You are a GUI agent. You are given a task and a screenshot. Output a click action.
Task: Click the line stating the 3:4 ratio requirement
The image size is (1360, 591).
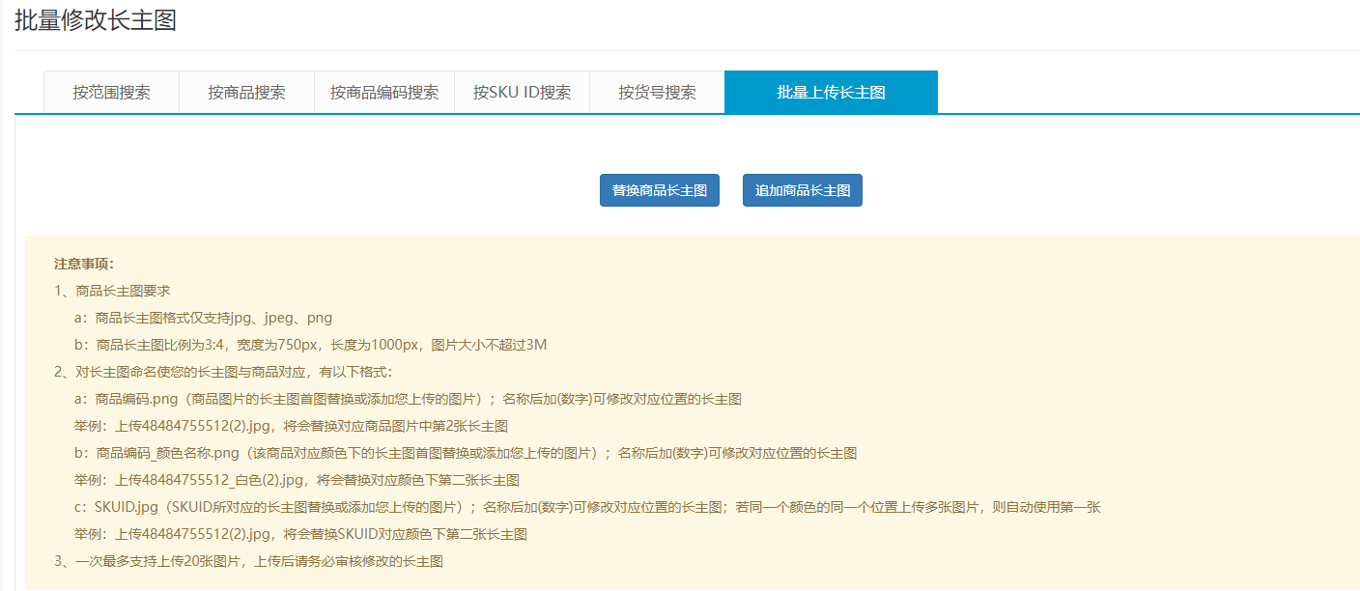(310, 345)
